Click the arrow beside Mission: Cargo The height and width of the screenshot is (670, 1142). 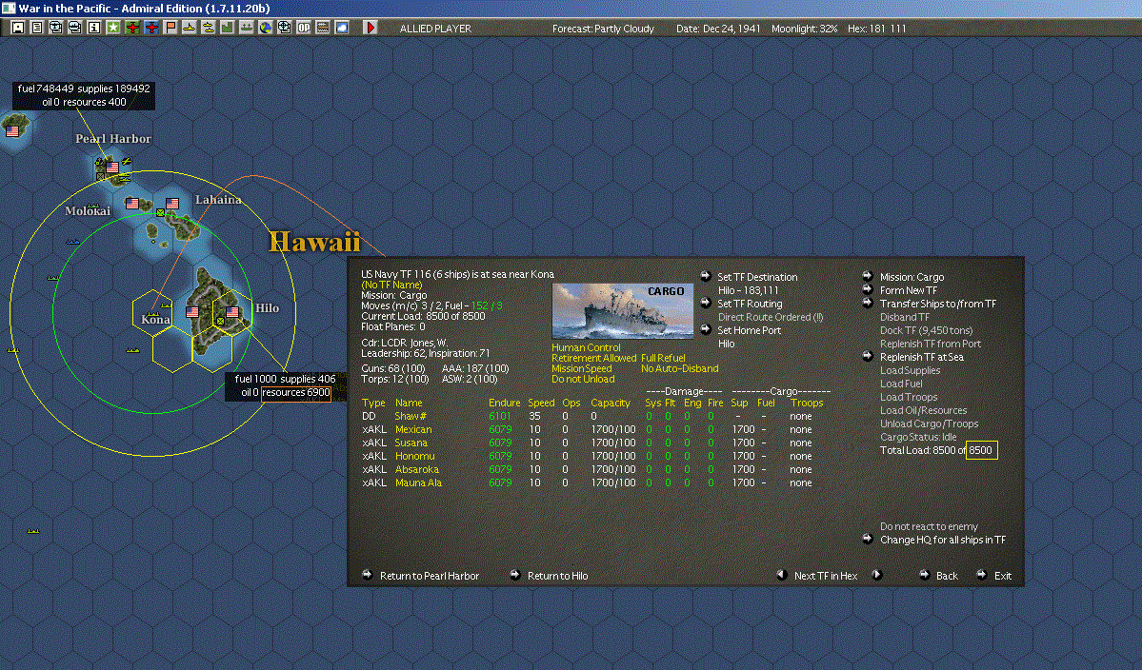click(x=868, y=276)
